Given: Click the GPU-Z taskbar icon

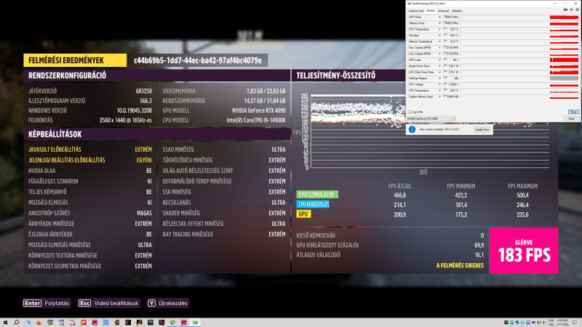Looking at the screenshot, I should tap(195, 323).
